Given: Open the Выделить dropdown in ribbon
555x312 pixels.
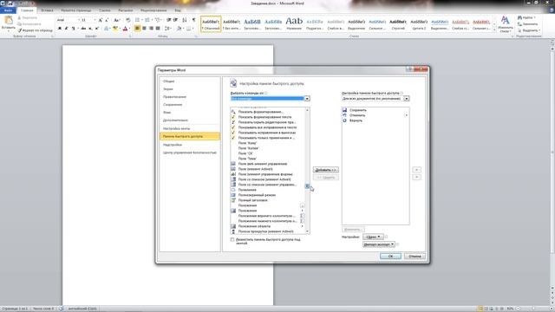Looking at the screenshot, I should point(529,30).
